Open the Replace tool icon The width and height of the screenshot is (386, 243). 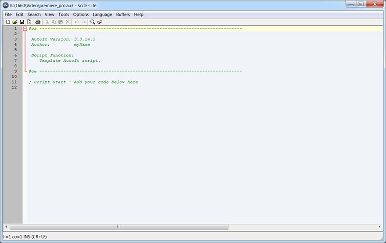click(100, 22)
